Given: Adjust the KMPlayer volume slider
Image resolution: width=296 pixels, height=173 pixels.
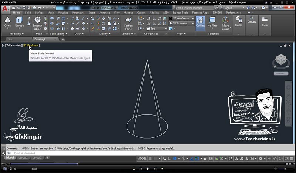Looking at the screenshot, I should coord(285,169).
